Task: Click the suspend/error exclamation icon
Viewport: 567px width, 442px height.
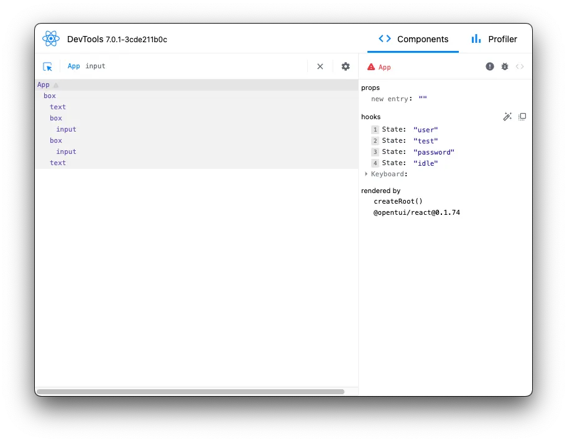Action: coord(490,66)
